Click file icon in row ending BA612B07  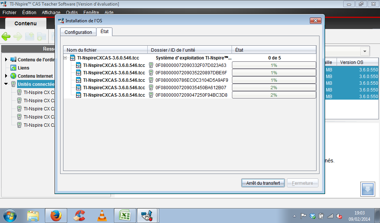click(x=78, y=88)
